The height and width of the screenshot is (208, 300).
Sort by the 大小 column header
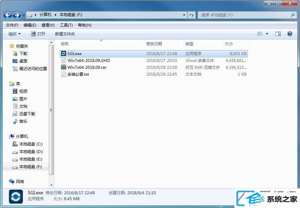point(229,44)
